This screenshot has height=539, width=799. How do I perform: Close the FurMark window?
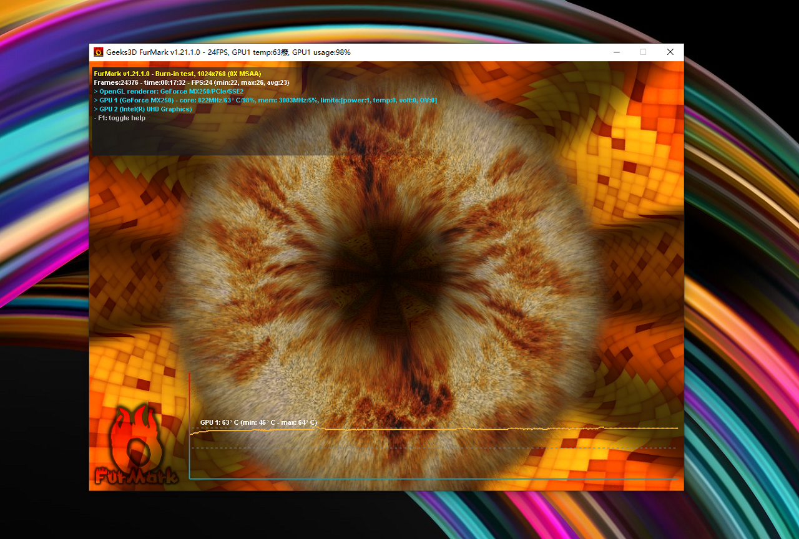670,52
